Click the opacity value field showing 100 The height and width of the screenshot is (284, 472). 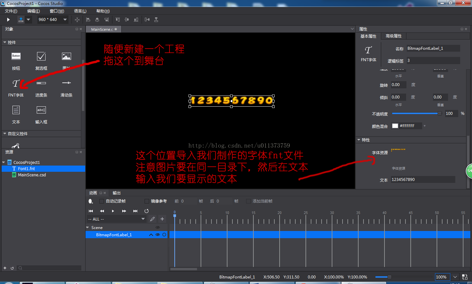pos(451,114)
